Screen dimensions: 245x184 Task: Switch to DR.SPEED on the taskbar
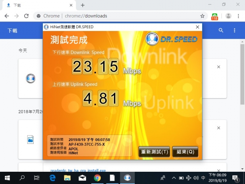[127, 178]
